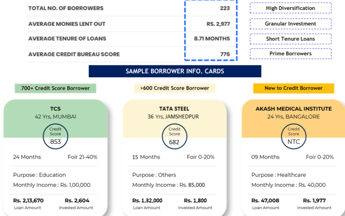Click the TCS card title
This screenshot has width=345, height=216.
tap(55, 109)
